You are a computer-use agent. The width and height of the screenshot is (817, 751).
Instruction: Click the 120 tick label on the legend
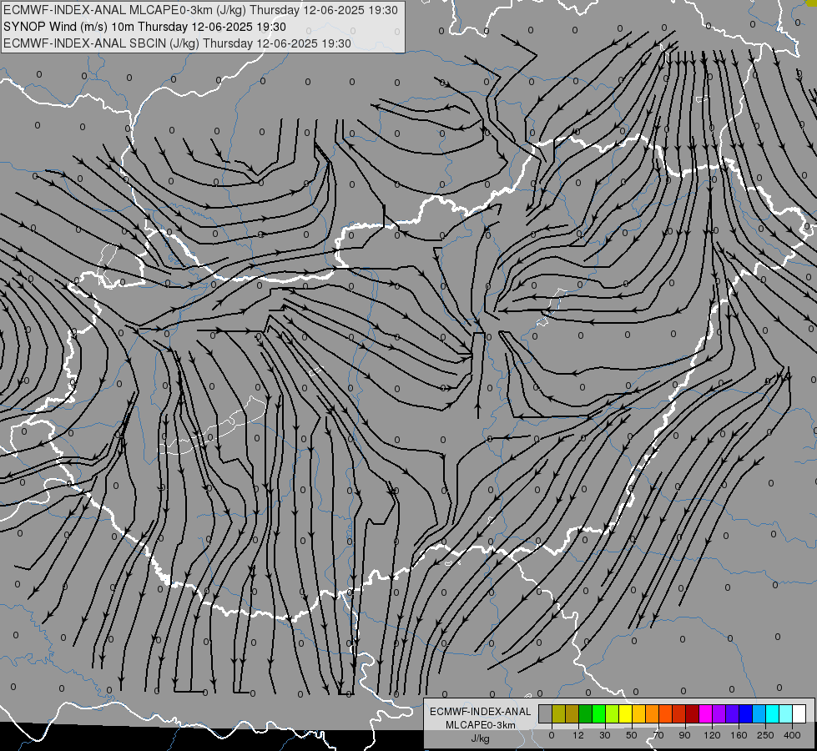tap(712, 735)
